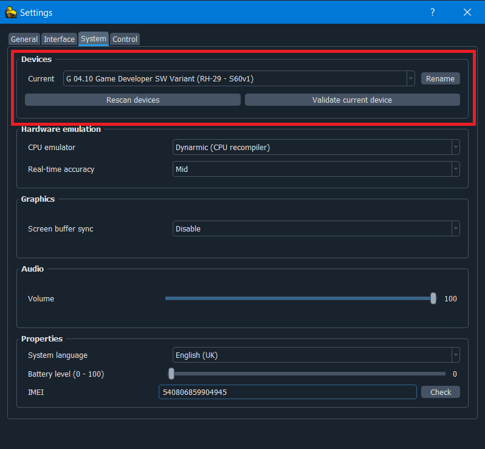Switch to the Interface tab

59,39
